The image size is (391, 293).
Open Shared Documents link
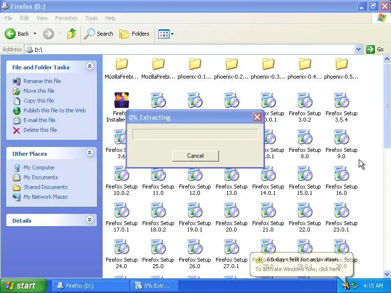point(45,187)
